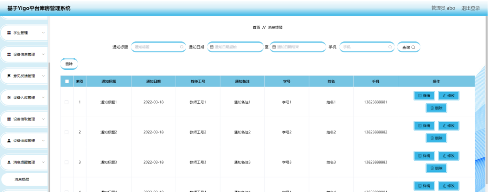This screenshot has height=193, width=488.
Task: Focus the 手机 search input
Action: [367, 47]
